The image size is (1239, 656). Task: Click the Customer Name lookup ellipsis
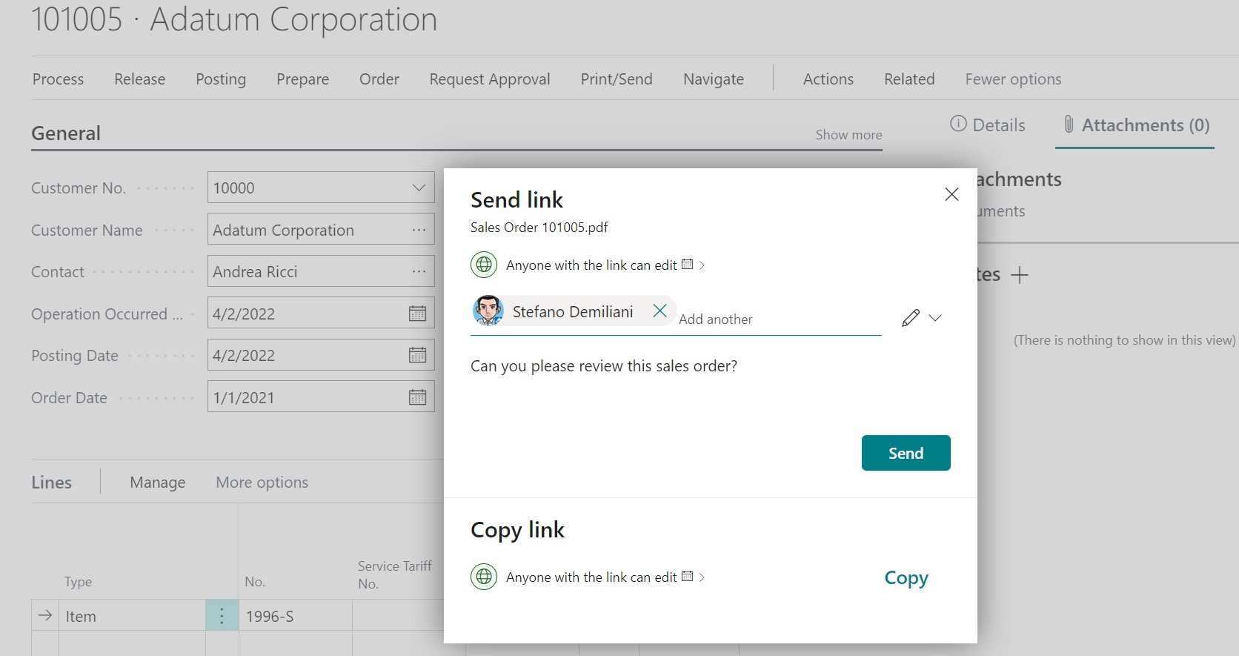(419, 230)
